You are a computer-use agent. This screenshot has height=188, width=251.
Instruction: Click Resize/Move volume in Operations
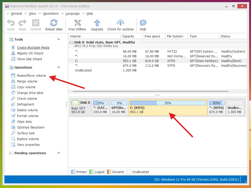[x=31, y=76]
